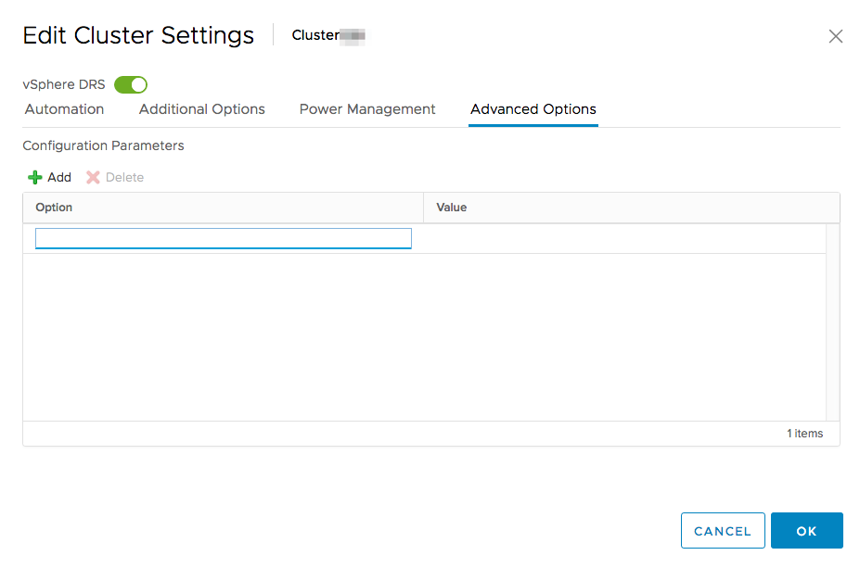This screenshot has width=860, height=568.
Task: Open the Additional Options tab
Action: (201, 109)
